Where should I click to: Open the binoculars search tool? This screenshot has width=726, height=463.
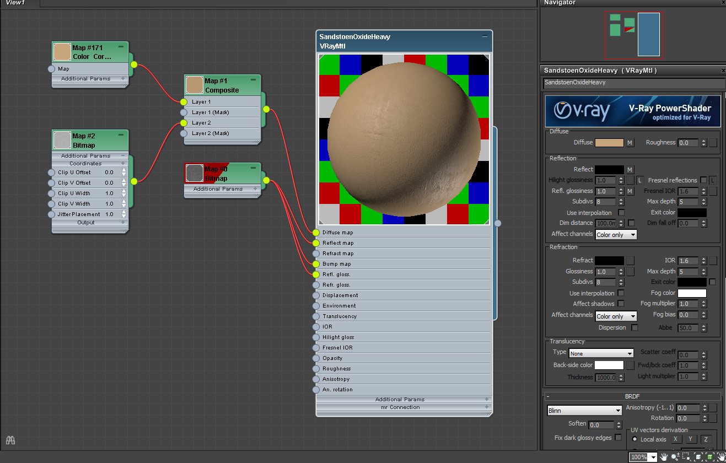10,440
